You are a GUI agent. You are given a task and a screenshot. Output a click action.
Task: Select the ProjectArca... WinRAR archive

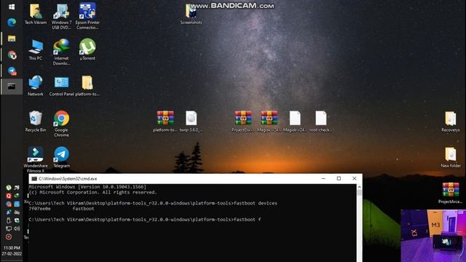451,193
